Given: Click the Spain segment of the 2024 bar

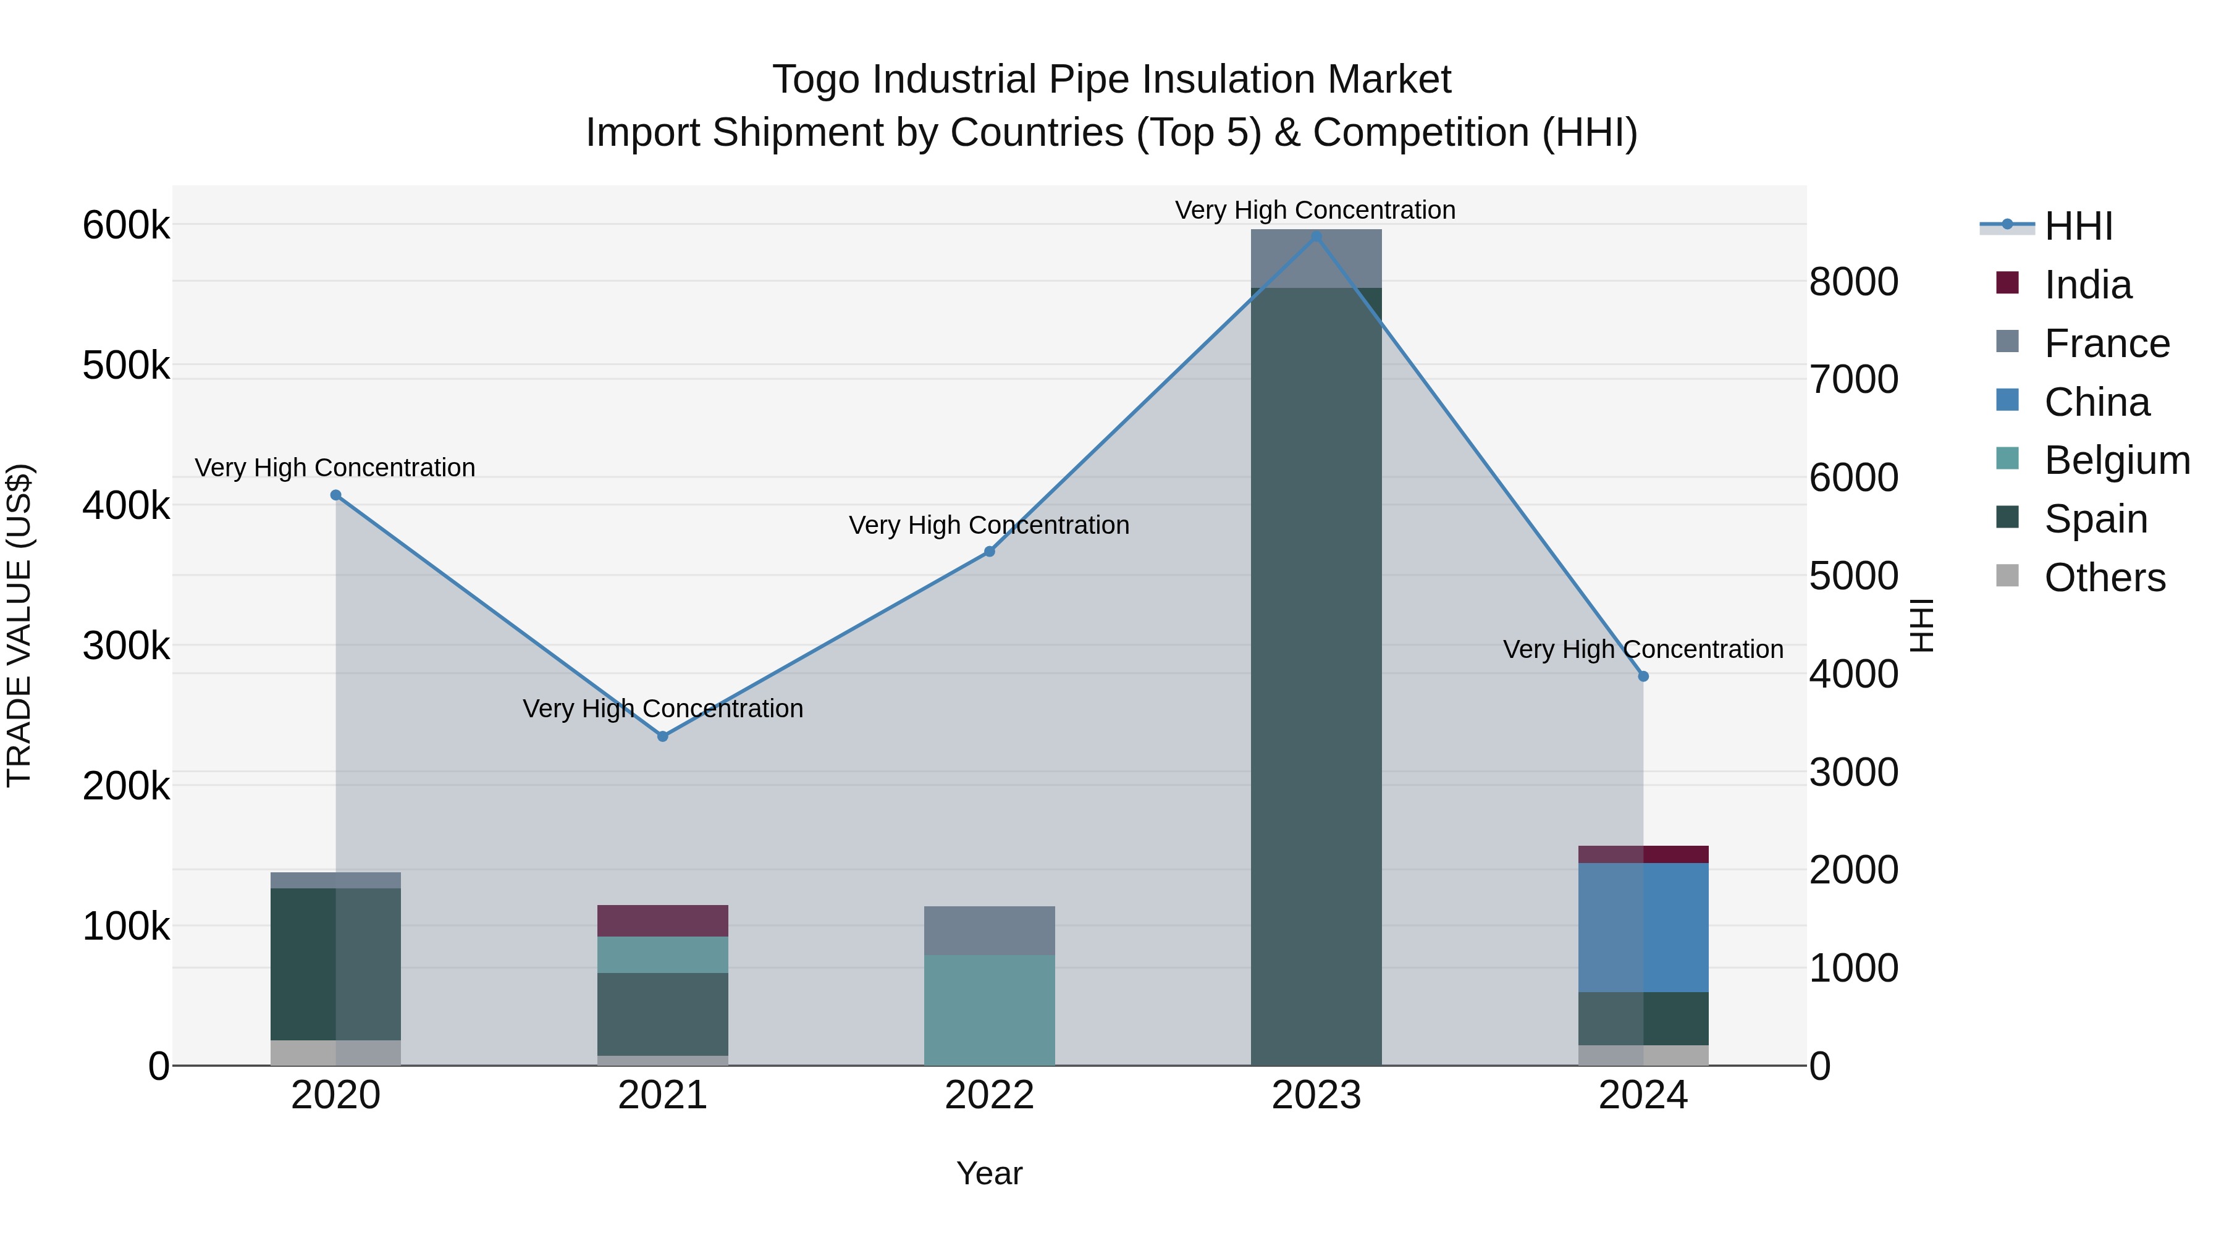Looking at the screenshot, I should tap(1643, 1019).
